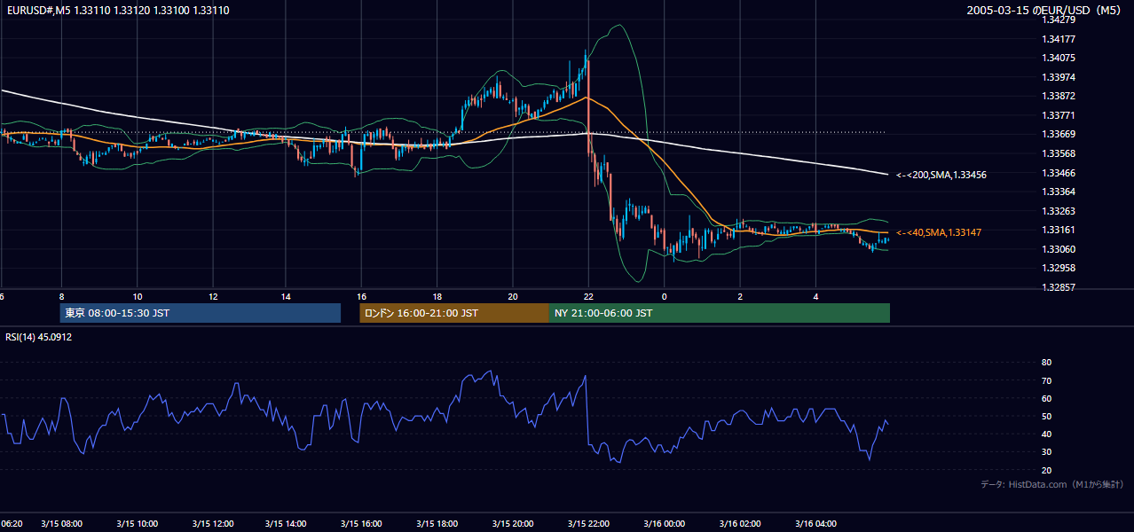The image size is (1134, 532).
Task: Click price axis value 1.33161
Action: pyautogui.click(x=1059, y=230)
